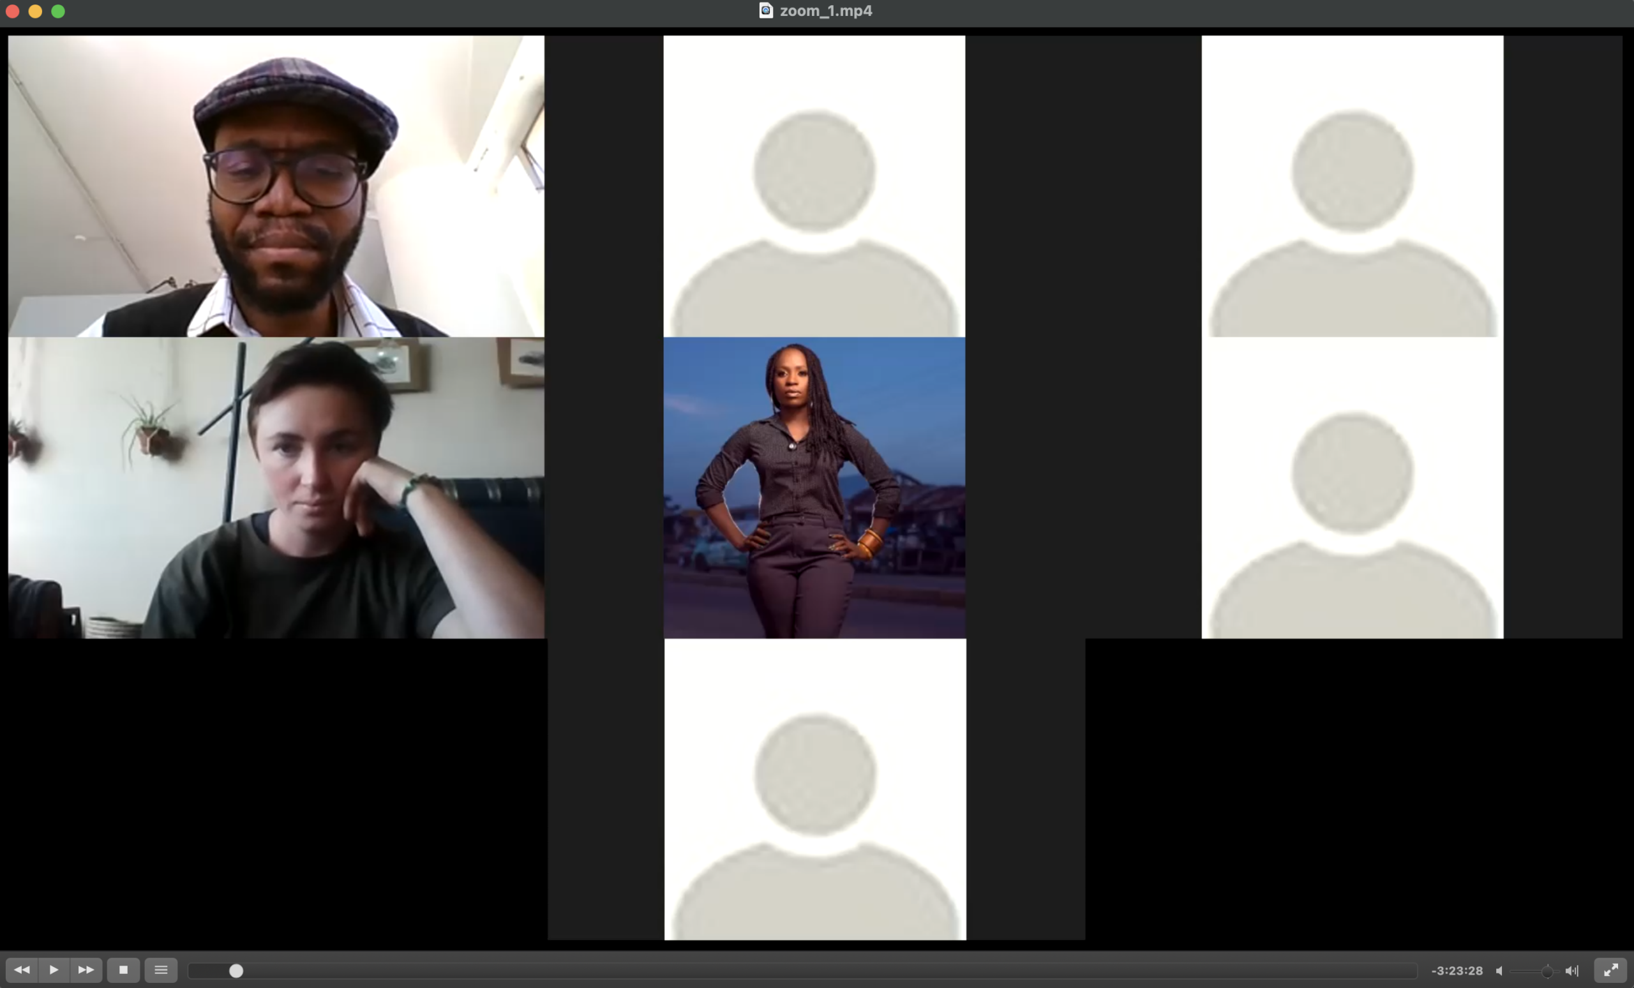Click the mute speaker icon
The height and width of the screenshot is (988, 1634).
pyautogui.click(x=1499, y=971)
